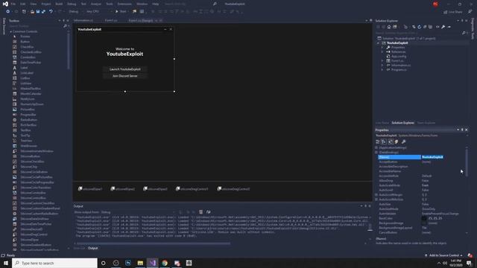Viewport: 477px width, 268px height.
Task: Select siticoneDragControl2 component in tray
Action: (x=233, y=189)
